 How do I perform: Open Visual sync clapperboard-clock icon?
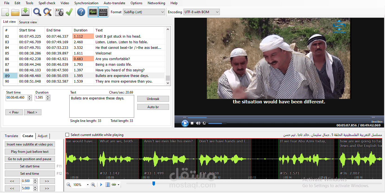(x=59, y=12)
